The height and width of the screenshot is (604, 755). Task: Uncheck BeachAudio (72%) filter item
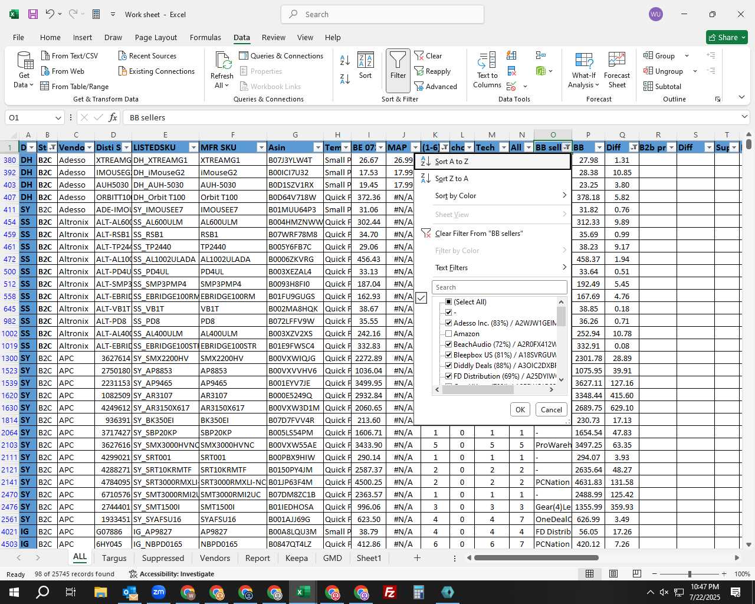click(448, 344)
